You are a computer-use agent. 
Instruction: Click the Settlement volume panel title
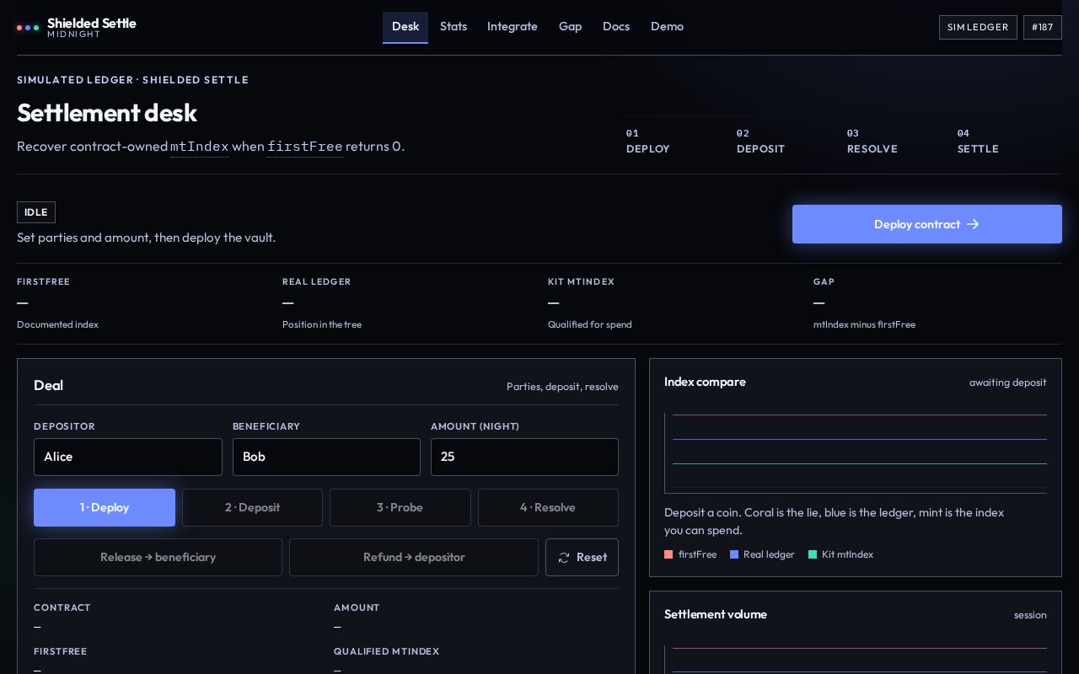pyautogui.click(x=716, y=614)
